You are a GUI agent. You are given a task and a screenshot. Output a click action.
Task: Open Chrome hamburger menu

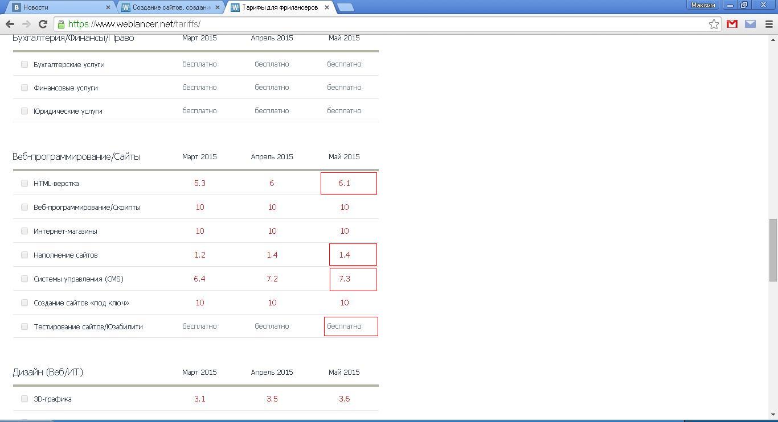pos(768,24)
